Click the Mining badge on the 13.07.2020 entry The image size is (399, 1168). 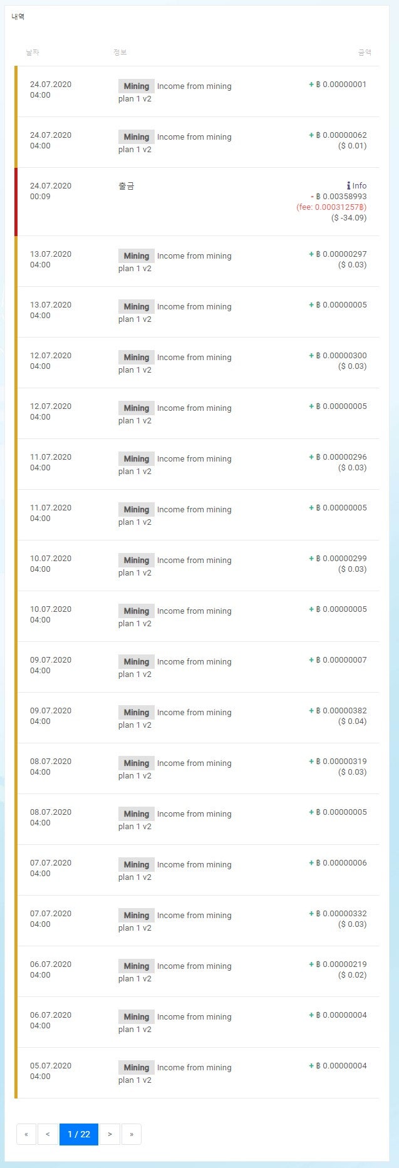coord(136,256)
